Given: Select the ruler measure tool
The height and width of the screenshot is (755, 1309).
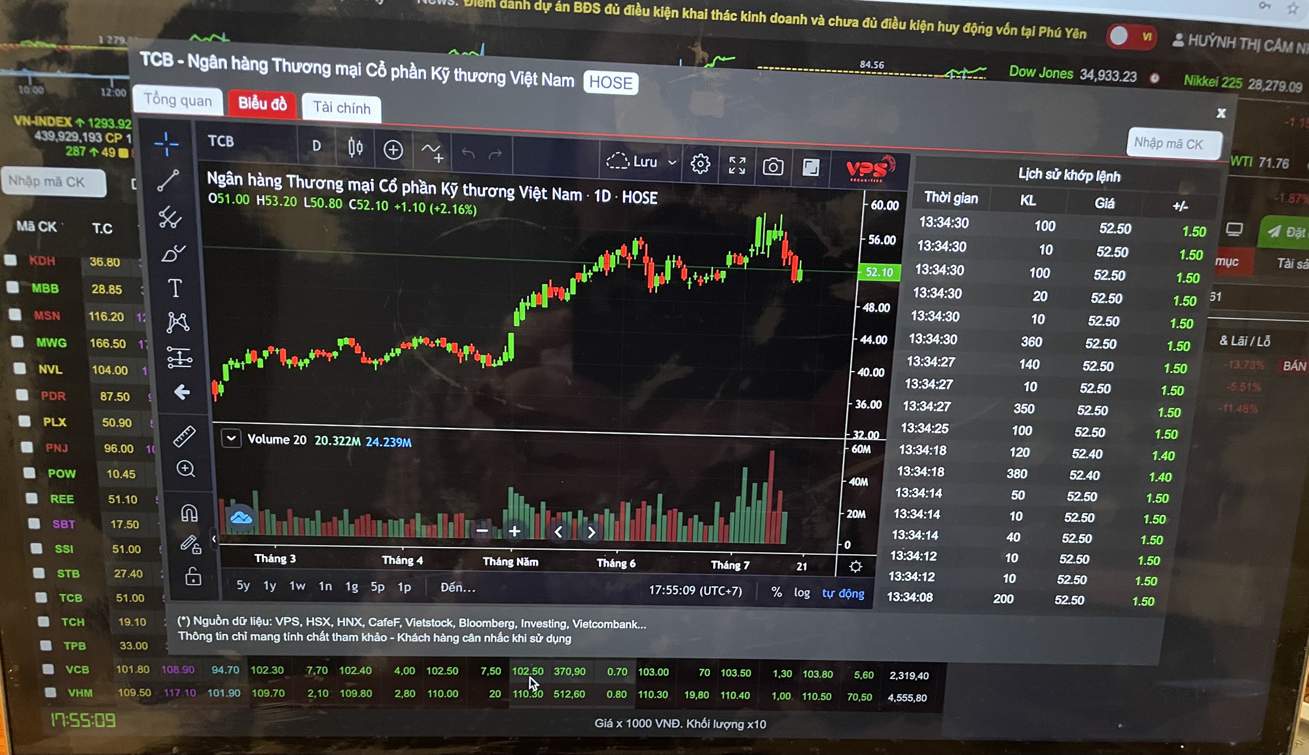Looking at the screenshot, I should click(184, 436).
